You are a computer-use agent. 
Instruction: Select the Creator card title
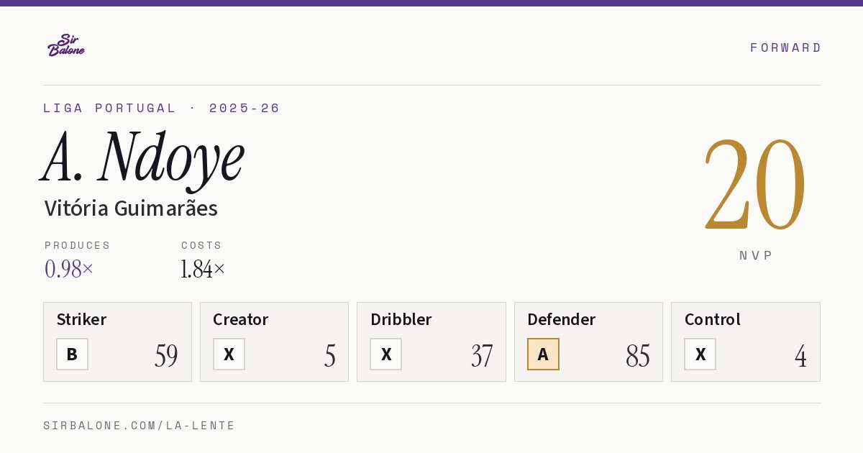click(241, 319)
